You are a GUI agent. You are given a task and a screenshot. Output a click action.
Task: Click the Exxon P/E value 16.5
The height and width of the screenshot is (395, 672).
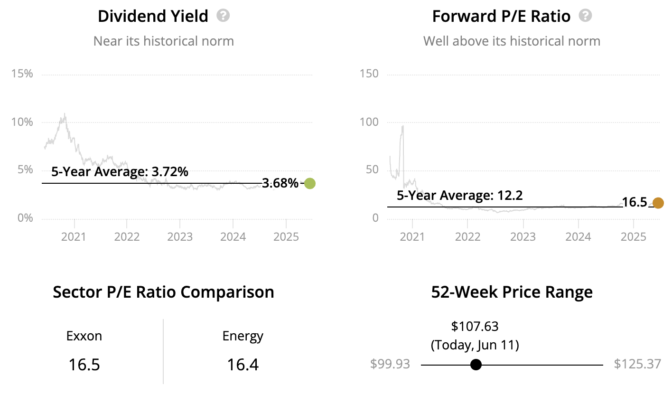pos(84,365)
